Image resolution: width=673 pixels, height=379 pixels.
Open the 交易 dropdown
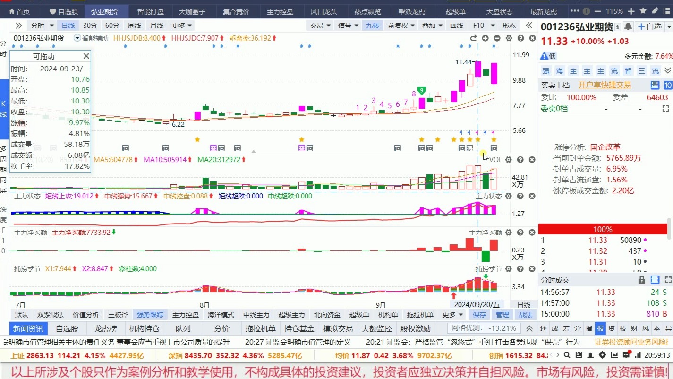click(320, 26)
